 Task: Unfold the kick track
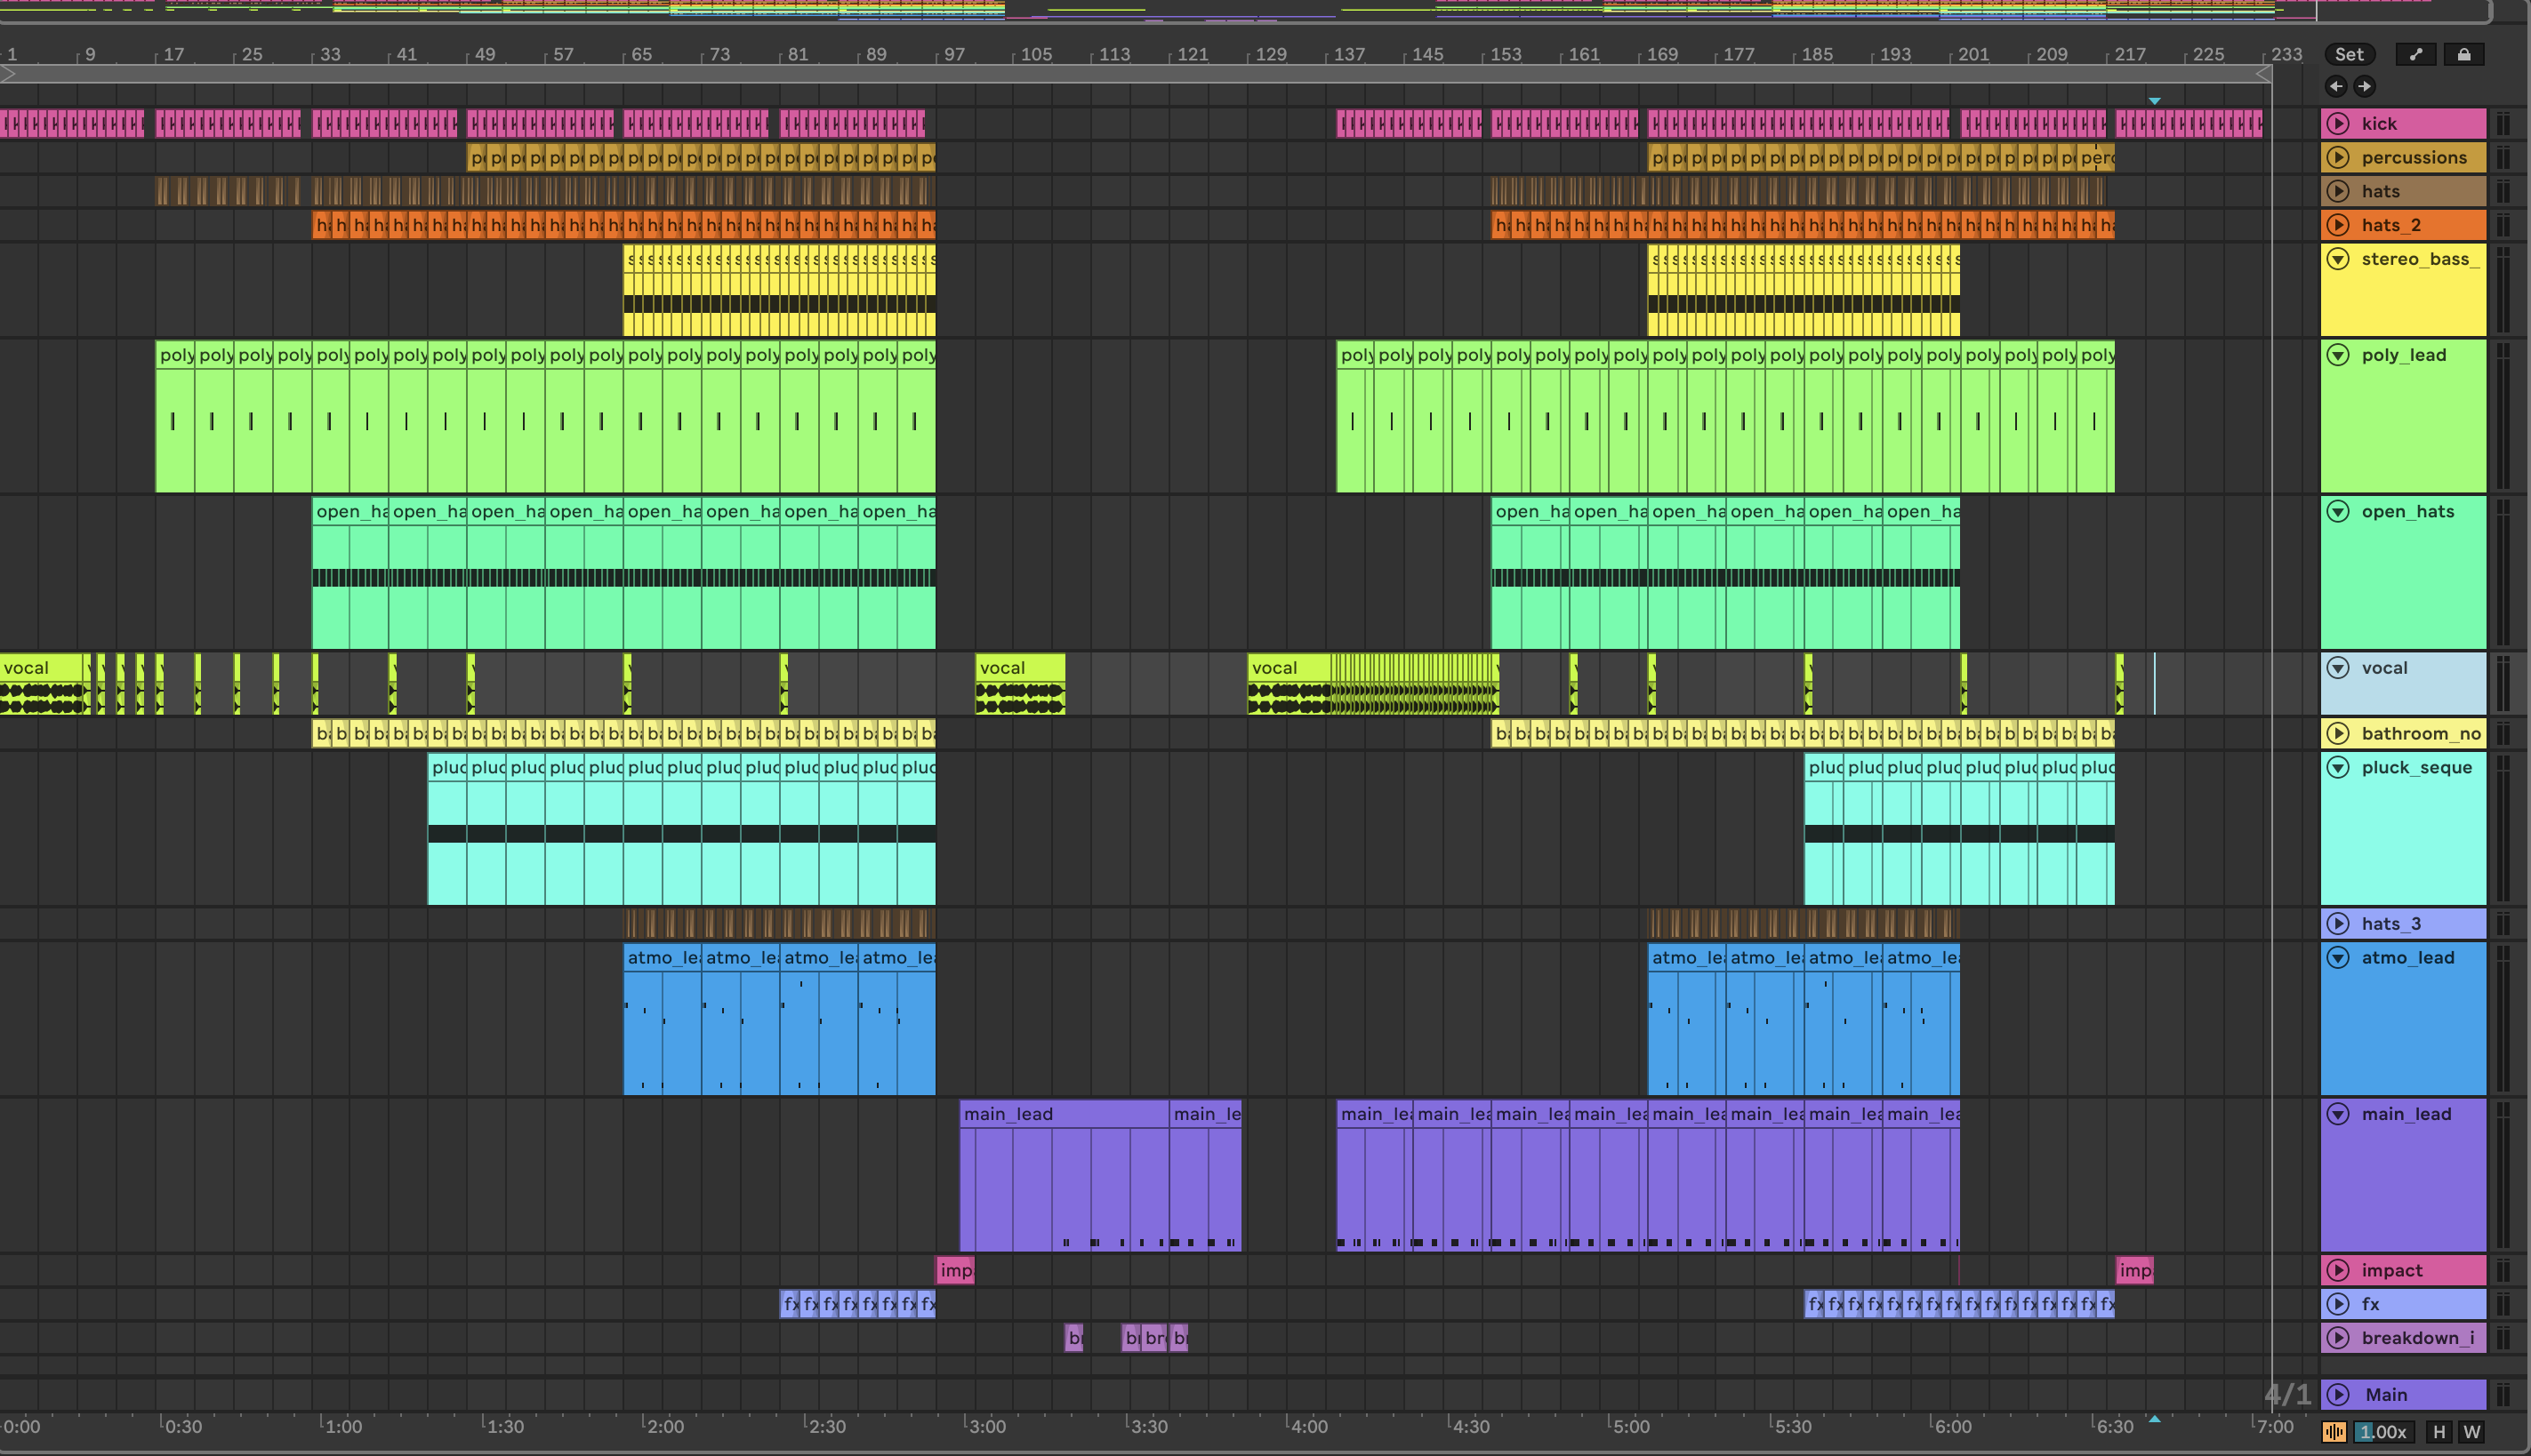(2338, 123)
